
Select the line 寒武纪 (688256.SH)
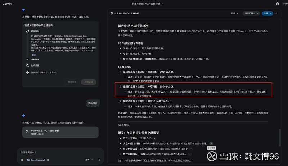click(148, 101)
